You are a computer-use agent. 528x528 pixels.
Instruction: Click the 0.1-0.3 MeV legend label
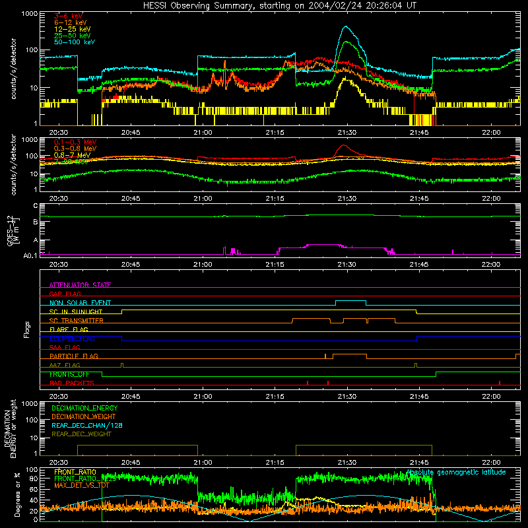coord(75,142)
